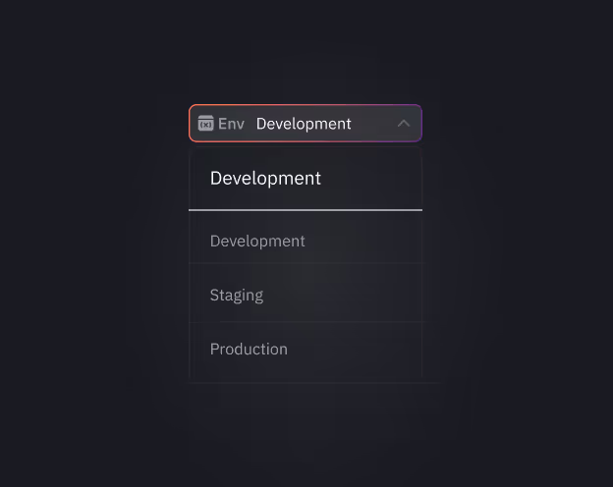Close the Env environment selector combo box
Viewport: 613px width, 487px height.
tap(404, 124)
